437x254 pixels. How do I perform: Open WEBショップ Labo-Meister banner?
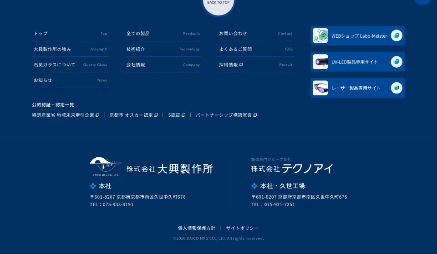358,35
